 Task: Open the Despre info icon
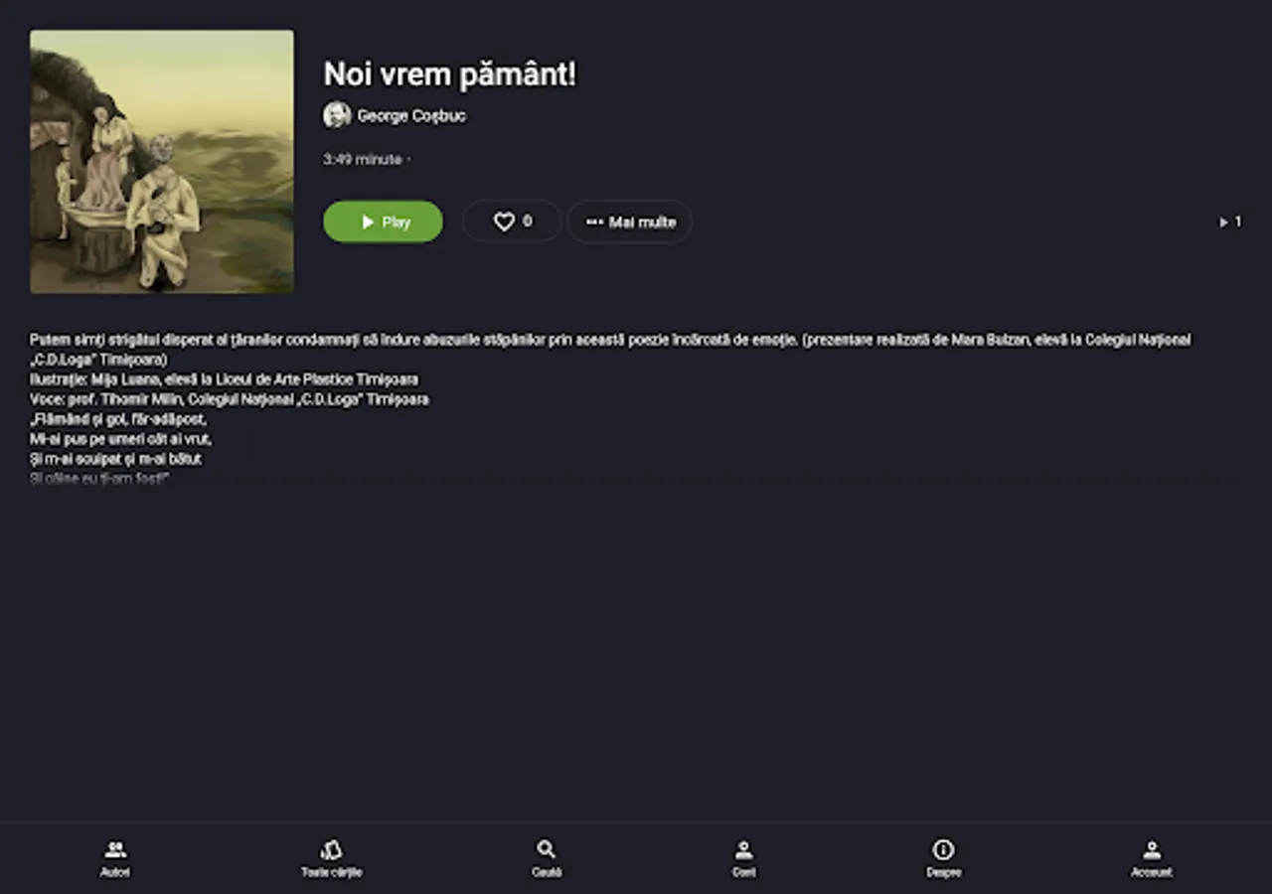[x=943, y=849]
